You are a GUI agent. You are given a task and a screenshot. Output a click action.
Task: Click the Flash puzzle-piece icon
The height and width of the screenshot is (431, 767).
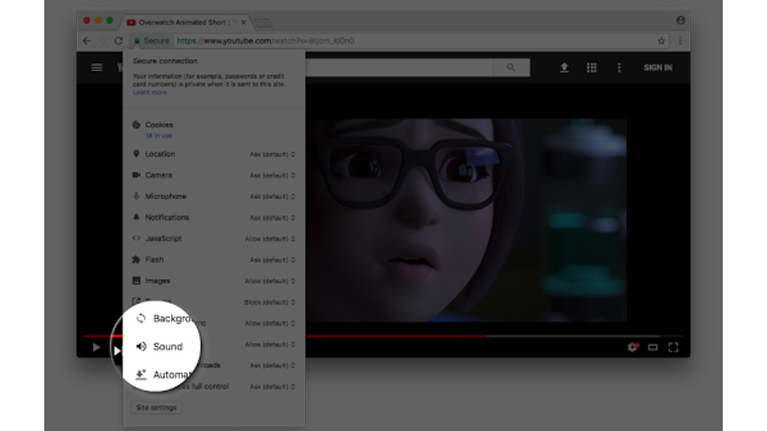point(136,260)
